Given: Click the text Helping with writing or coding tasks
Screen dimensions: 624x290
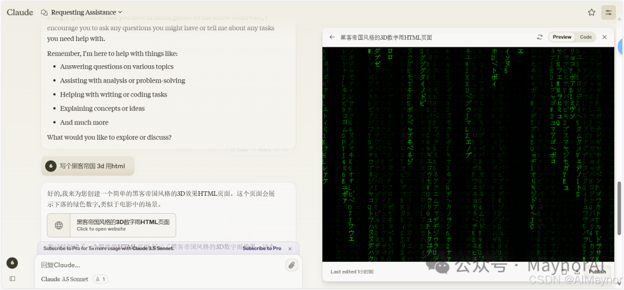Looking at the screenshot, I should tap(113, 94).
